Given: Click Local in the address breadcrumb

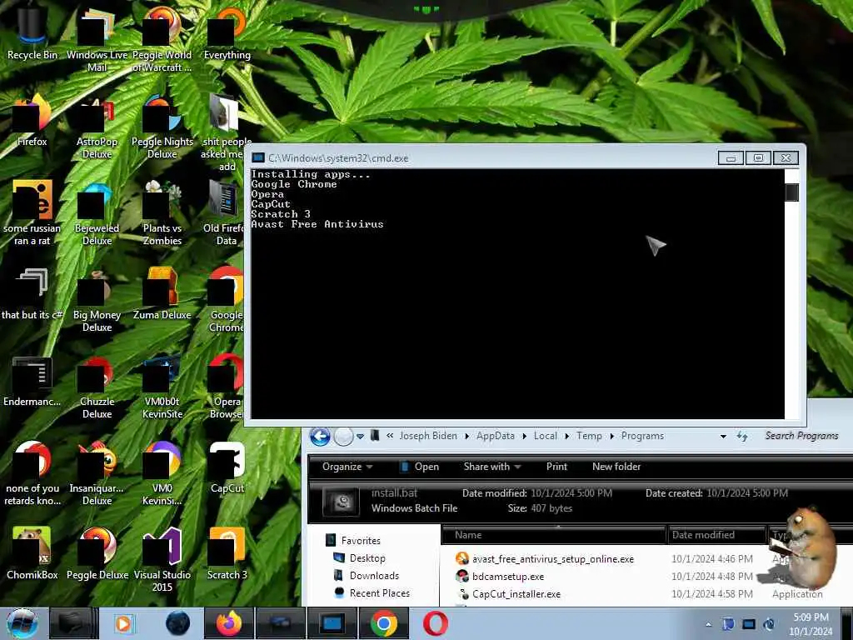Looking at the screenshot, I should (545, 436).
